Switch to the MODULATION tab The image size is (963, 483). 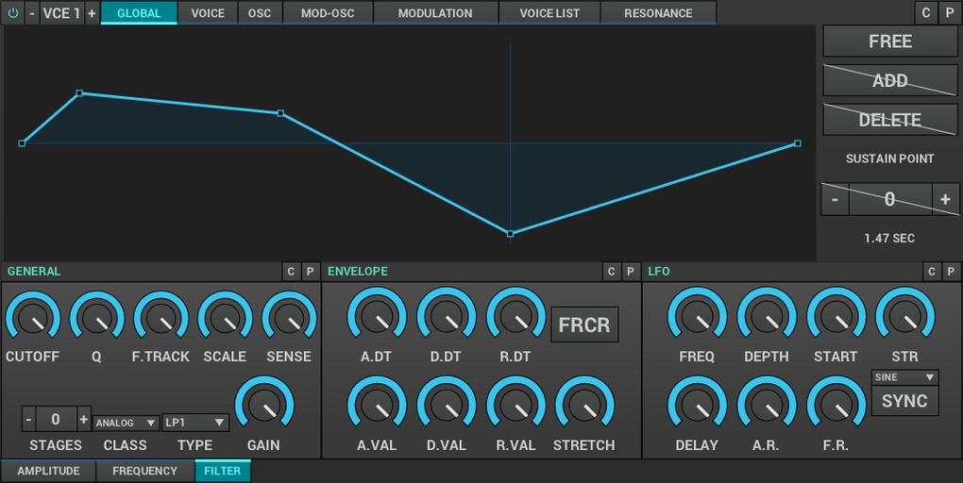[434, 13]
